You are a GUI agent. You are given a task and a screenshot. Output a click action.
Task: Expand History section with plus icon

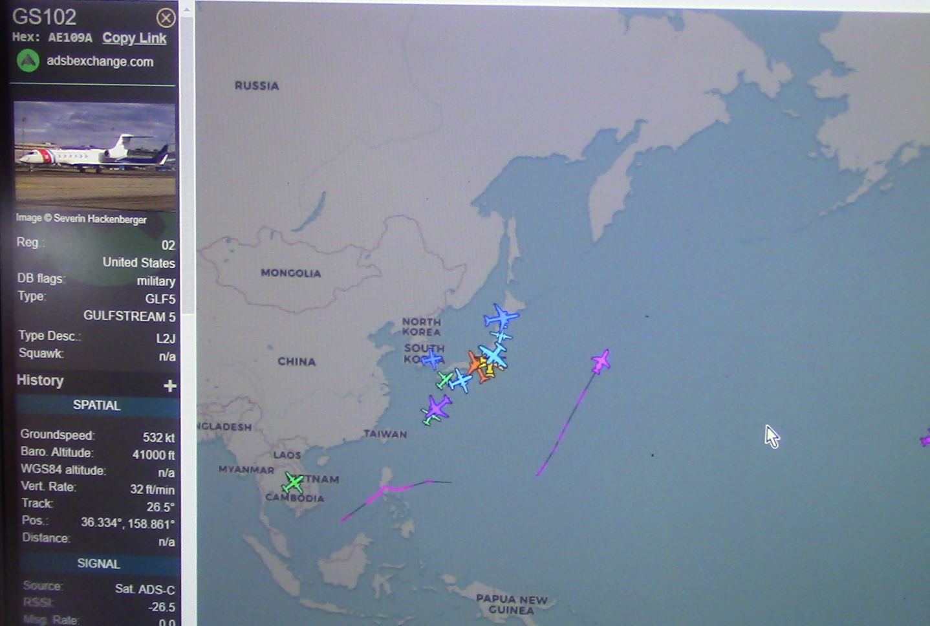coord(170,386)
